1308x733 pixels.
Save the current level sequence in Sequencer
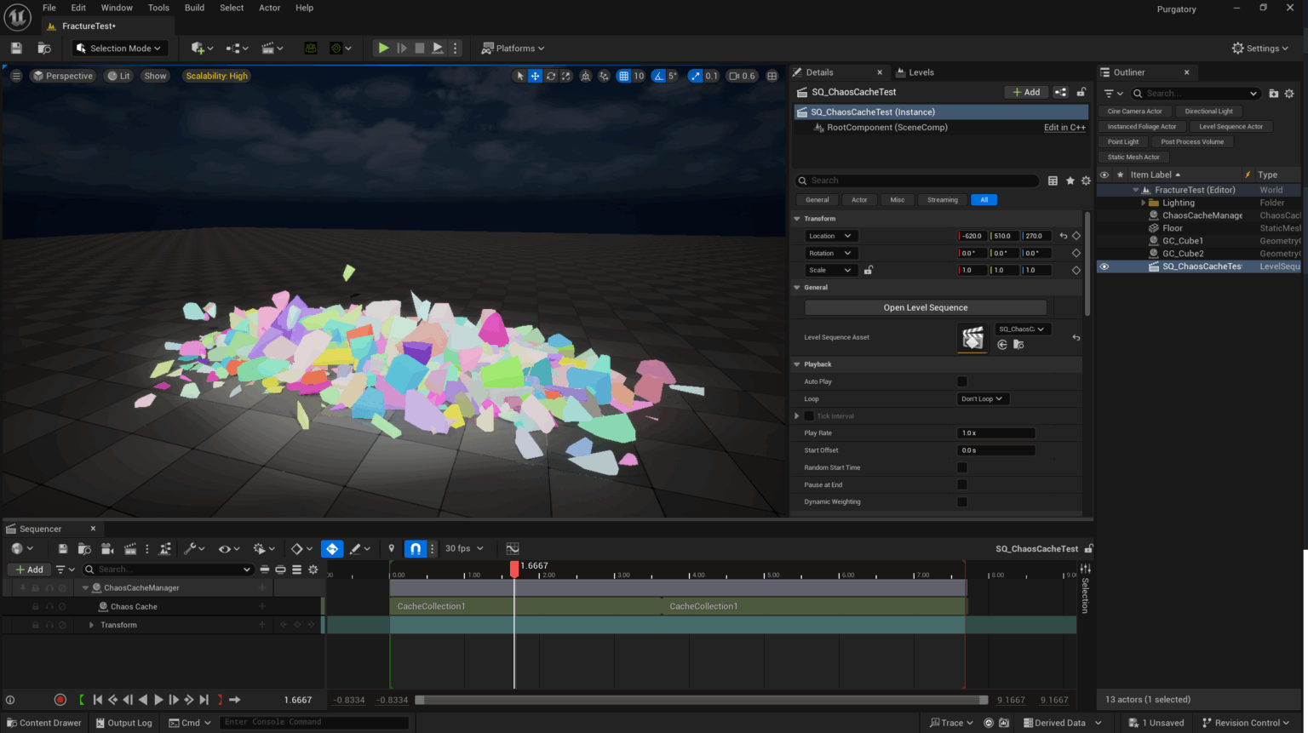(x=62, y=548)
